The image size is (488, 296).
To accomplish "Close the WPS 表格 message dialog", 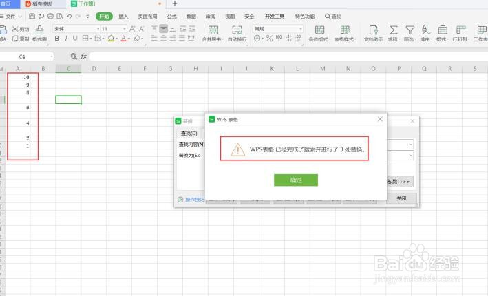I will (380, 119).
